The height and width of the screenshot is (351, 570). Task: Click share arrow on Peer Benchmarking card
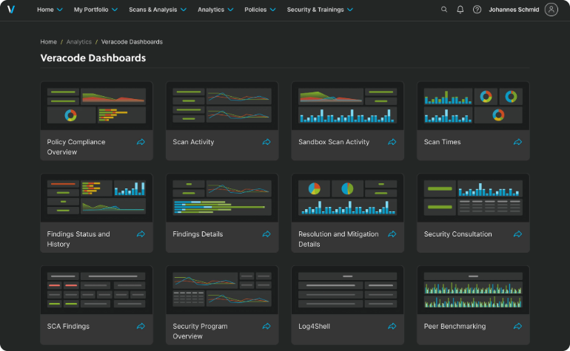point(517,326)
